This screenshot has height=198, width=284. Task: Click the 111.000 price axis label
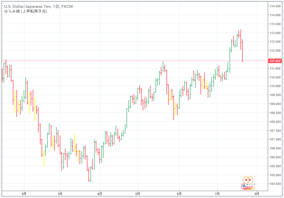click(275, 68)
